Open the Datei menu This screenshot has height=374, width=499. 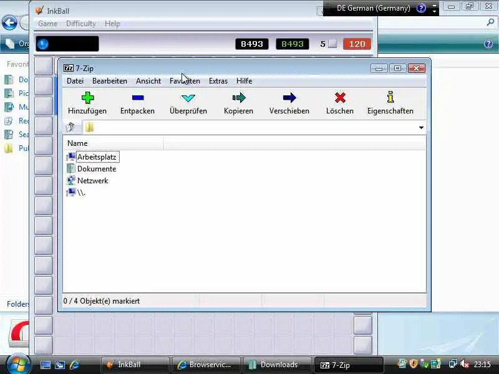click(75, 81)
